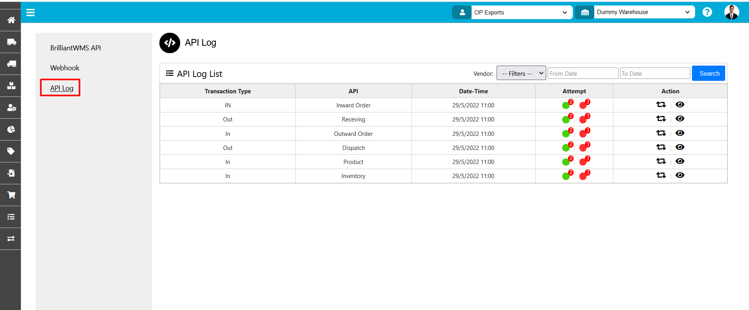This screenshot has height=310, width=749.
Task: Open the transfer arrows icon in the sidebar
Action: pyautogui.click(x=11, y=239)
